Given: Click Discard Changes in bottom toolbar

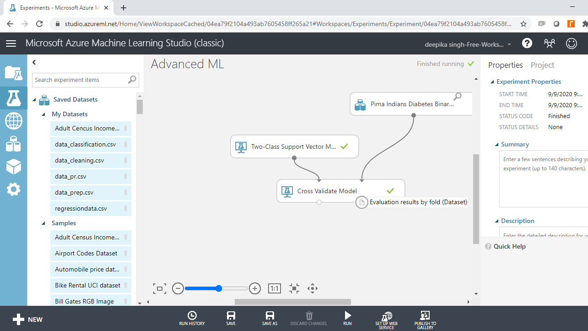Looking at the screenshot, I should coord(309,319).
